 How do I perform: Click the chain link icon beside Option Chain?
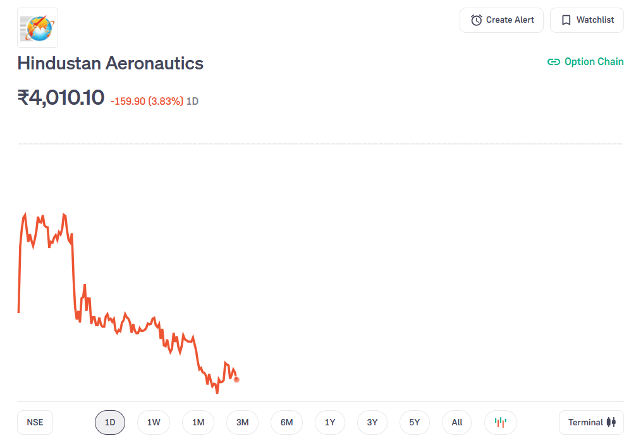[553, 62]
